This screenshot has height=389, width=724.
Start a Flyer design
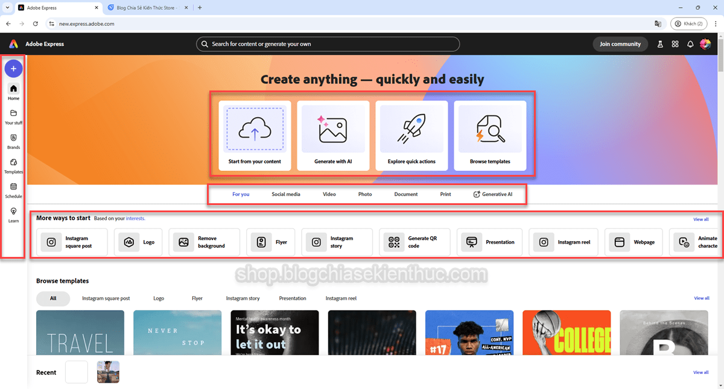point(270,242)
